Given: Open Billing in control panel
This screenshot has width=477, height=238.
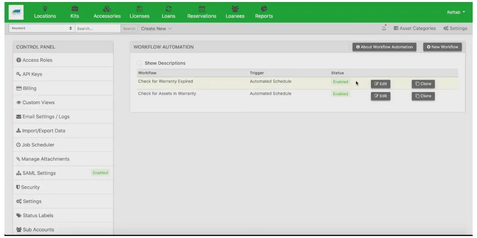Looking at the screenshot, I should tap(63, 88).
